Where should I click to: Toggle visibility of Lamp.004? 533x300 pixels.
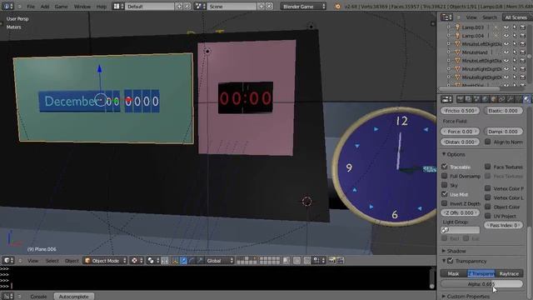(506, 35)
